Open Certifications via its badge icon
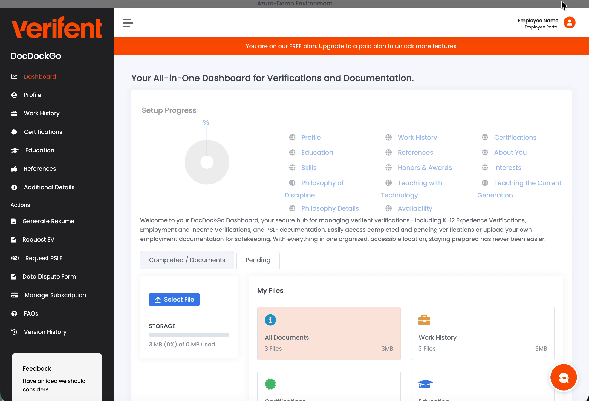The width and height of the screenshot is (589, 401). click(x=14, y=132)
